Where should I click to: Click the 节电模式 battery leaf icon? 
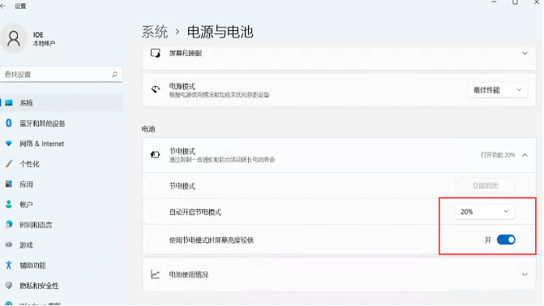155,154
